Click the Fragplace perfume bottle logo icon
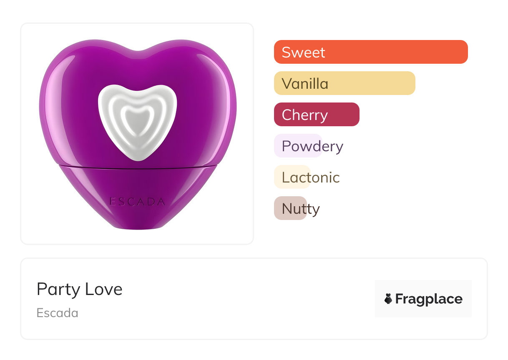 click(388, 299)
